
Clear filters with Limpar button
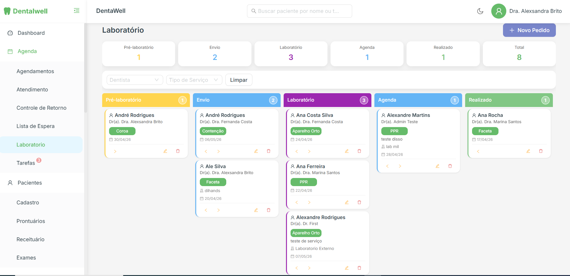click(x=239, y=80)
